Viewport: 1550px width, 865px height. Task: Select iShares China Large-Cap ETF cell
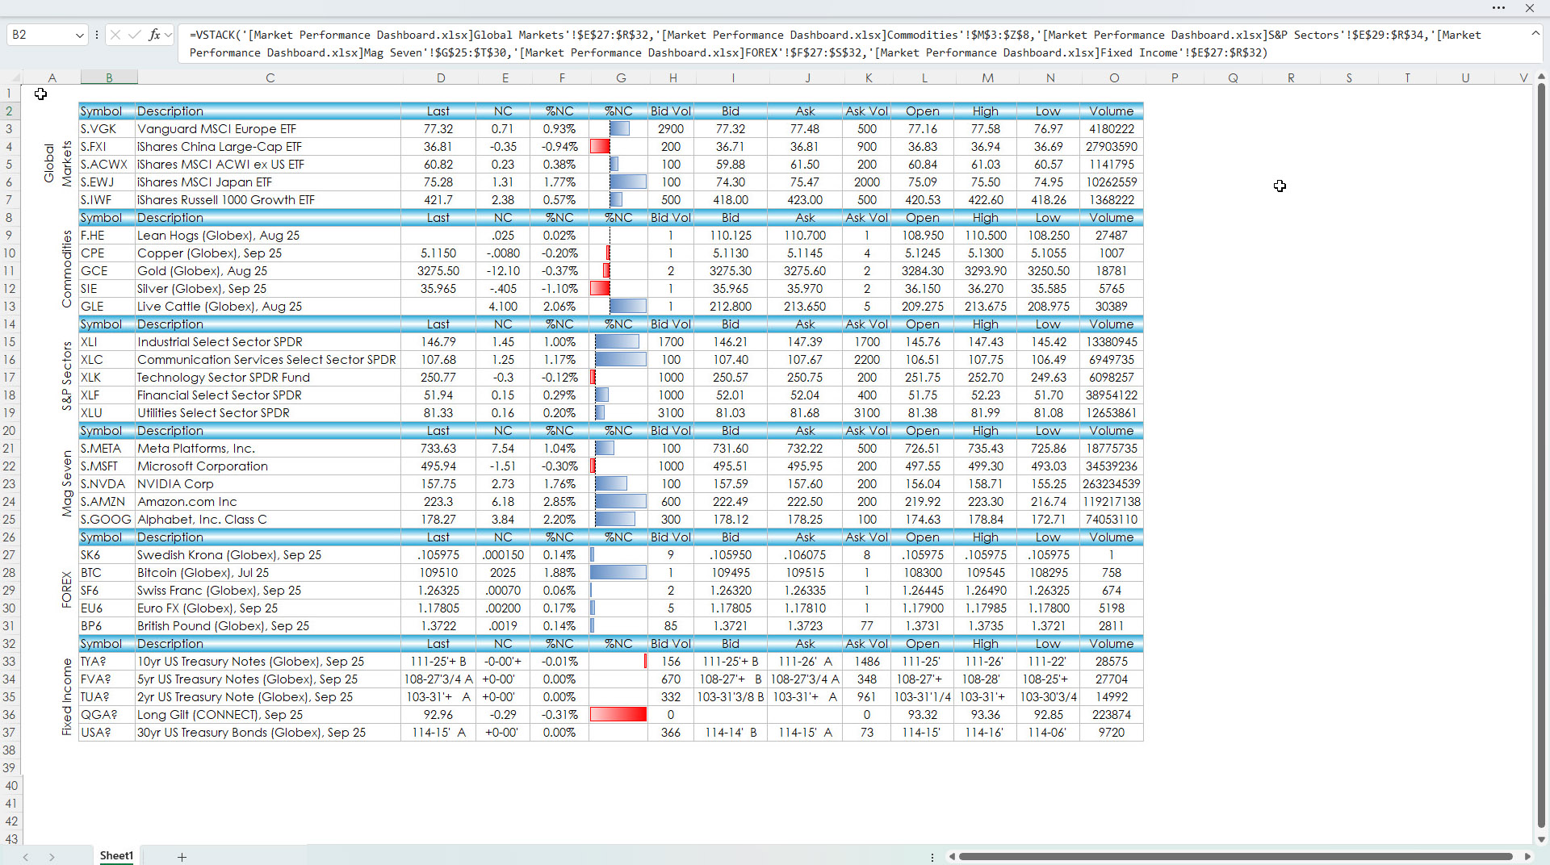[268, 147]
